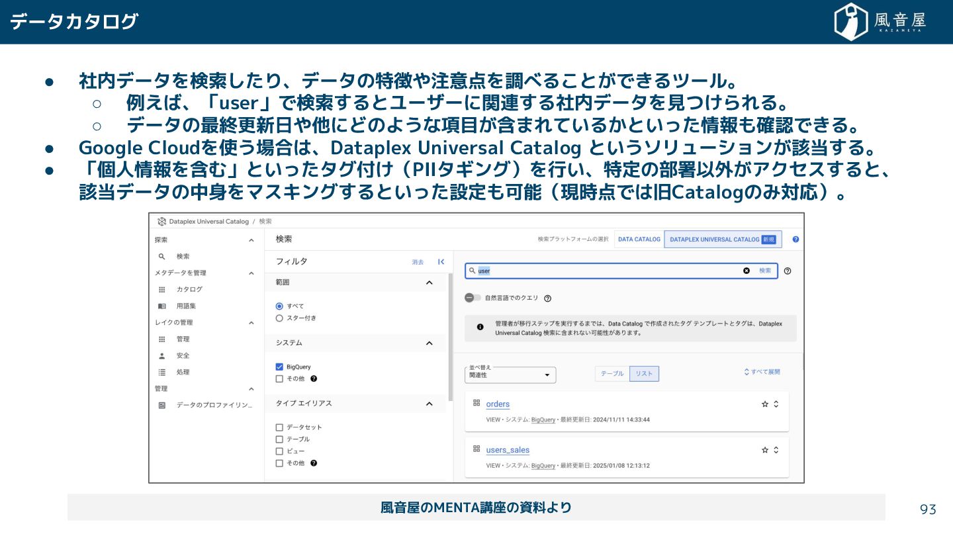The height and width of the screenshot is (536, 953).
Task: Click the entry type icon beside users_sales
Action: pyautogui.click(x=476, y=449)
